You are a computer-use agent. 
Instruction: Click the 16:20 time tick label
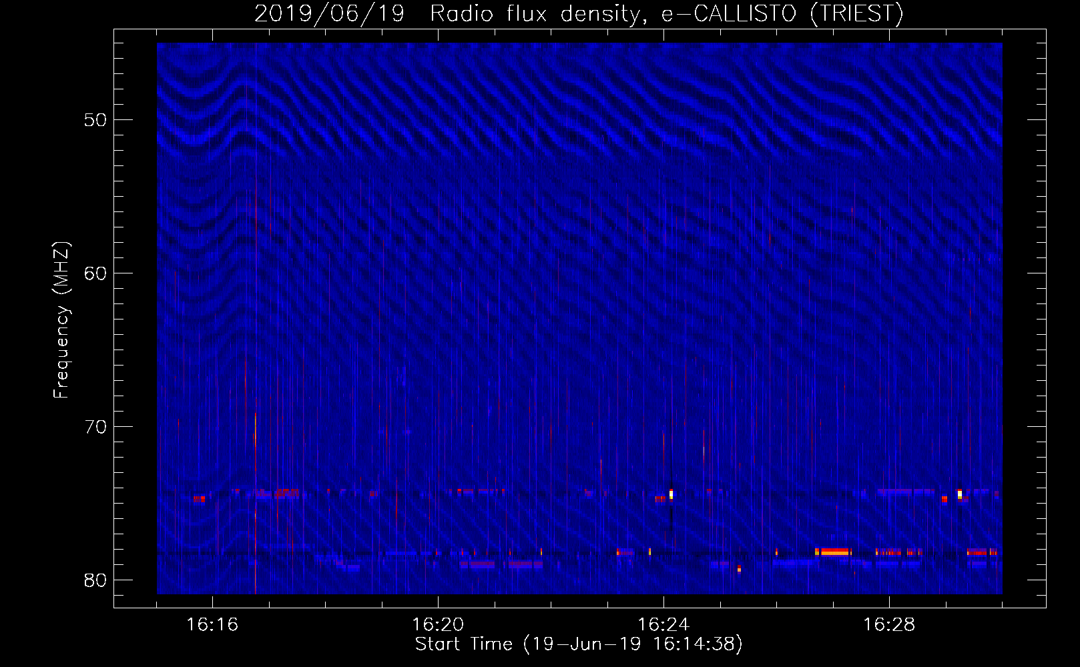pyautogui.click(x=438, y=624)
